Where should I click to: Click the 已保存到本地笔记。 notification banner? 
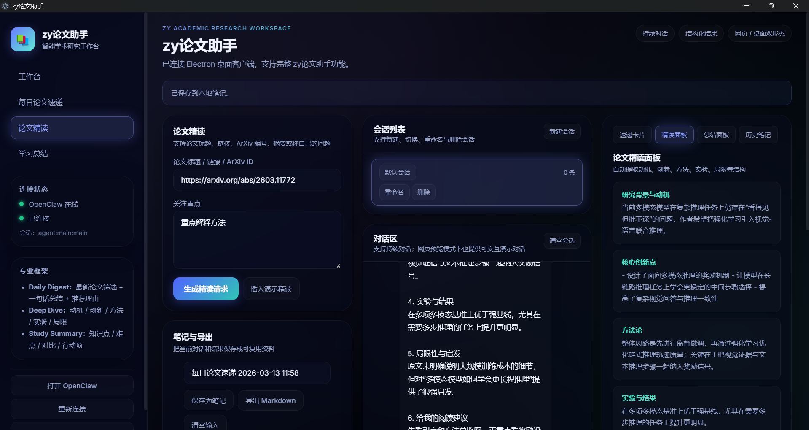point(477,93)
